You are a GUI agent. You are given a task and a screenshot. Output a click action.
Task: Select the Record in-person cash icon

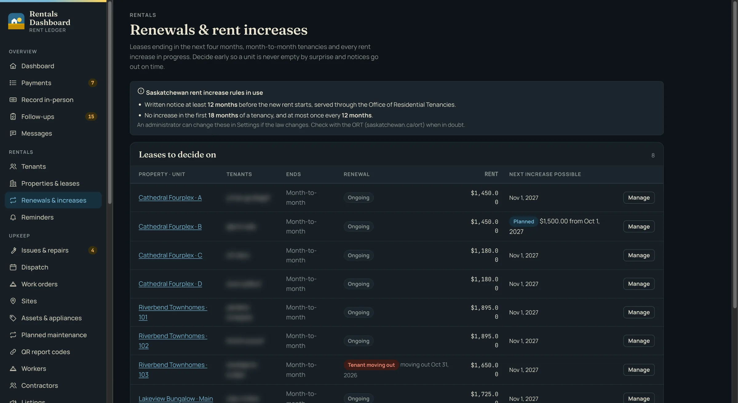pyautogui.click(x=13, y=100)
